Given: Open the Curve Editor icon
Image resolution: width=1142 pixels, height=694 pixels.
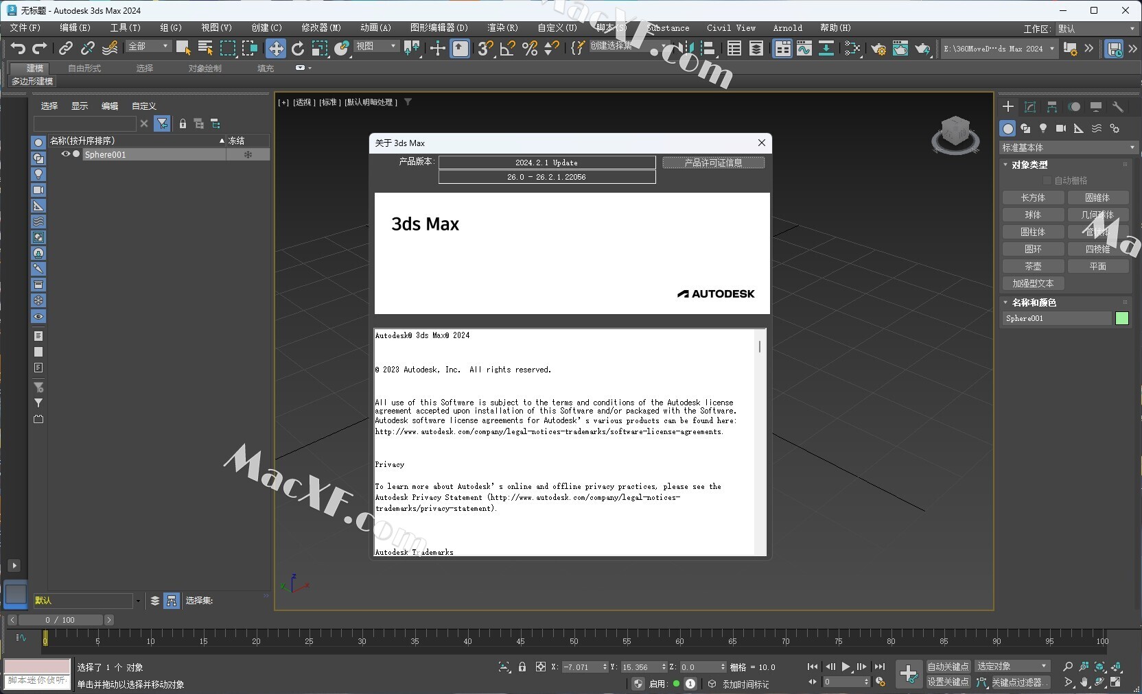Looking at the screenshot, I should tap(804, 48).
